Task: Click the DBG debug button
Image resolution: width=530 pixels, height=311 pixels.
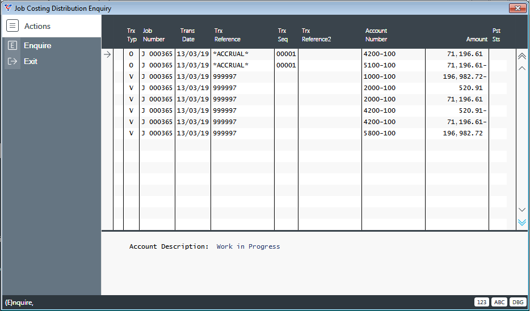Action: coord(518,303)
